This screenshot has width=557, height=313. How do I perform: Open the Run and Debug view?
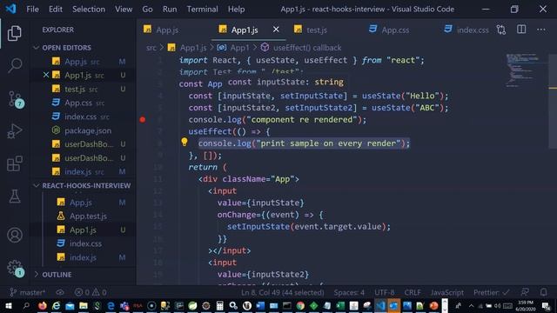tap(15, 131)
